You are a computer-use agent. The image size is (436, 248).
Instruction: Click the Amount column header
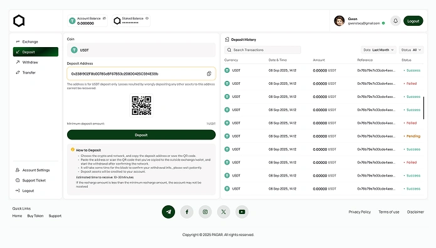coord(319,60)
